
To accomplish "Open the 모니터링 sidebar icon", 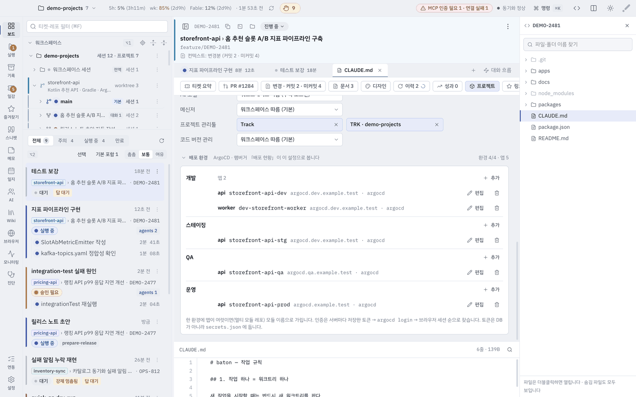I will click(x=11, y=257).
